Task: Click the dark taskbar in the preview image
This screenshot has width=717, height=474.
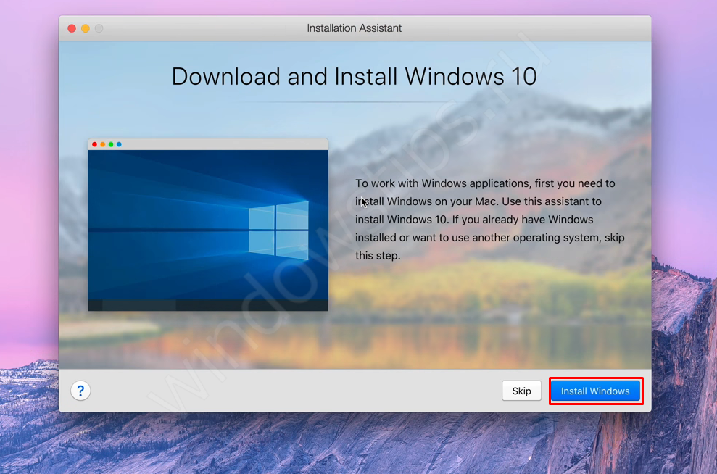Action: [207, 305]
